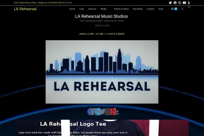Open the Crew menu item
The image size is (204, 136).
(x=82, y=9)
